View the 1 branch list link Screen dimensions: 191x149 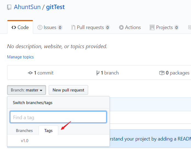pos(107,73)
